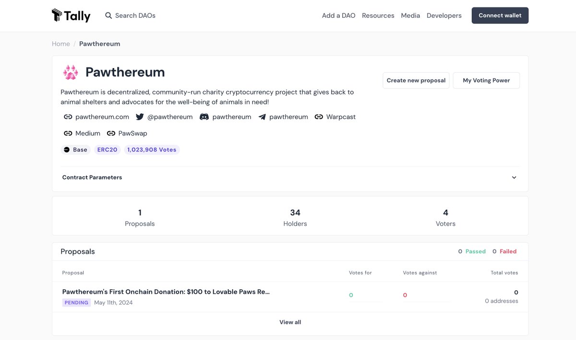Click the Discord icon
Screen dimensions: 576x340
[204, 117]
